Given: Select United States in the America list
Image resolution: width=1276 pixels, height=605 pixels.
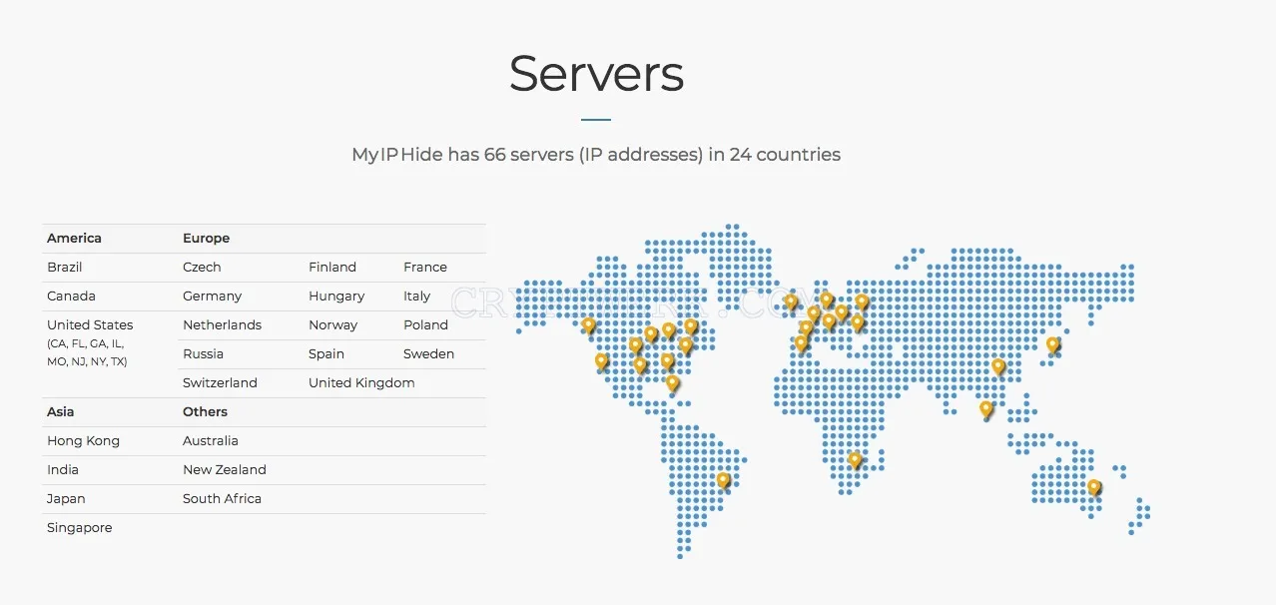Looking at the screenshot, I should click(90, 325).
